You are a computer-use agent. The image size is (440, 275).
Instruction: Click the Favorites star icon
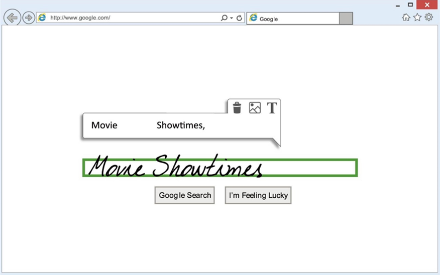click(x=417, y=18)
